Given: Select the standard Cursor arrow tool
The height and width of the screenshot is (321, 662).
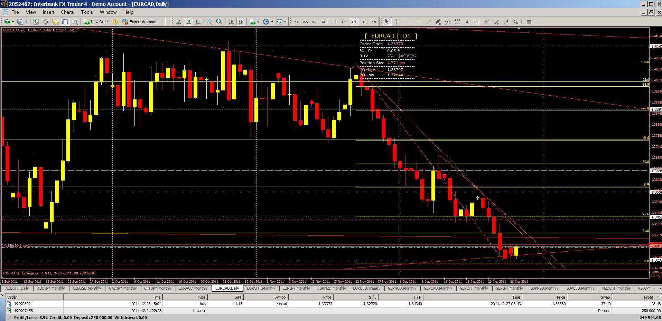Looking at the screenshot, I should (387, 22).
